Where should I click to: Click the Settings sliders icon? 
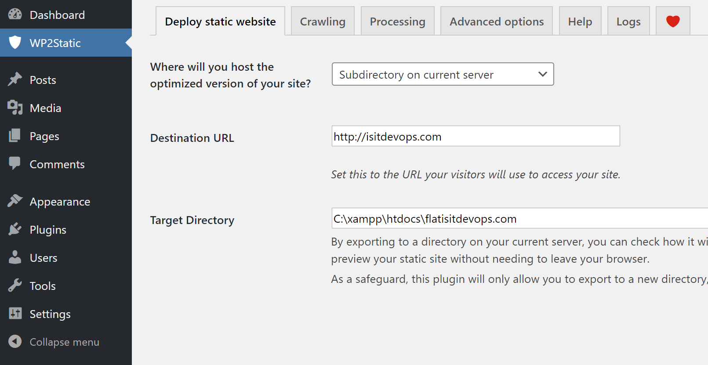click(15, 313)
